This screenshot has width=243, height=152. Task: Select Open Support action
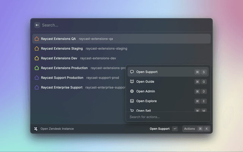tap(159, 72)
